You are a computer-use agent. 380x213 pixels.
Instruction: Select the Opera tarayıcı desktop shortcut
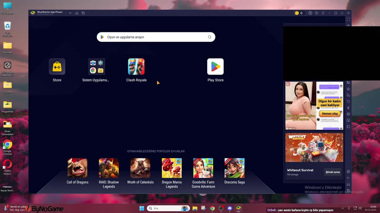tap(7, 167)
